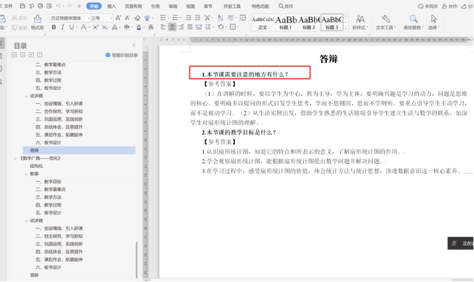Collapse the 试讲稿 tree node
The height and width of the screenshot is (282, 474).
(x=26, y=96)
